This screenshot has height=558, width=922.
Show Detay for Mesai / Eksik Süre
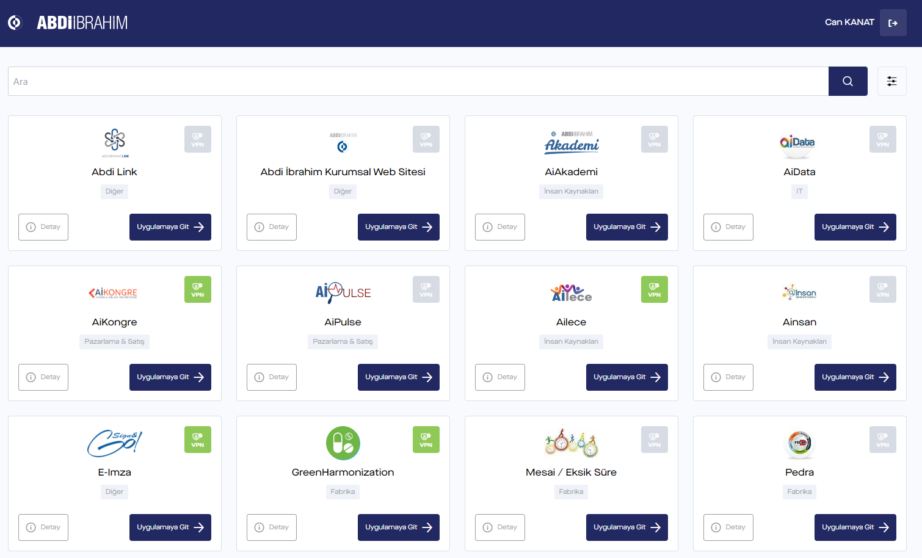click(x=499, y=527)
